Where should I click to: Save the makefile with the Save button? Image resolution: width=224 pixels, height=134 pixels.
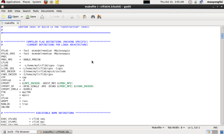click(31, 17)
